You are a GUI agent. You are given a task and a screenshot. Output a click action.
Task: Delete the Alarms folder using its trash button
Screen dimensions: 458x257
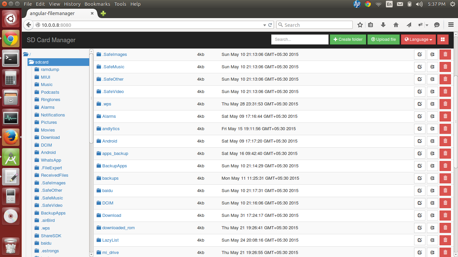[445, 116]
